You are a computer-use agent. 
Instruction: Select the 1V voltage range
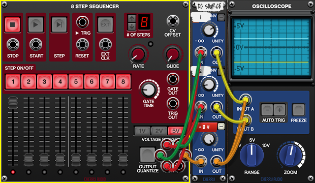tap(142, 131)
